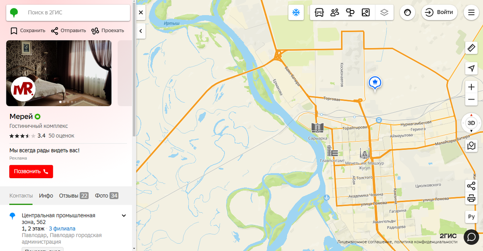483x251 pixels.
Task: Click the "Торговая" street label
Action: click(332, 99)
